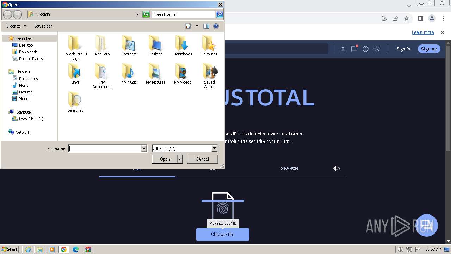451x254 pixels.
Task: Open Microsoft Edge from taskbar
Action: [x=76, y=249]
